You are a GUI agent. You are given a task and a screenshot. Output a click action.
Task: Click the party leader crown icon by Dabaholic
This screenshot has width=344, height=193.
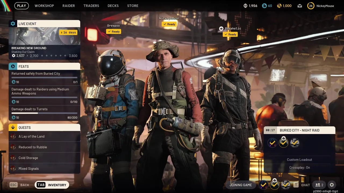tap(221, 28)
